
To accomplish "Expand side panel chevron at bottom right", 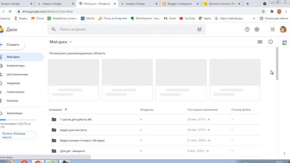I will tap(284, 153).
